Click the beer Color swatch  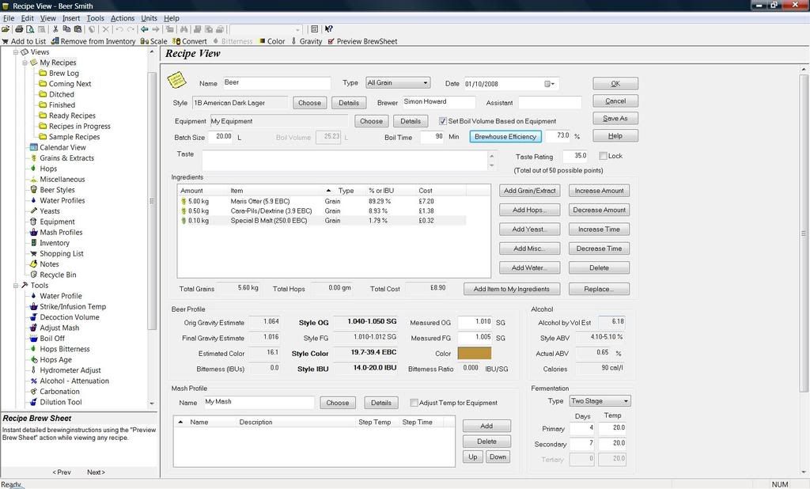pyautogui.click(x=475, y=353)
